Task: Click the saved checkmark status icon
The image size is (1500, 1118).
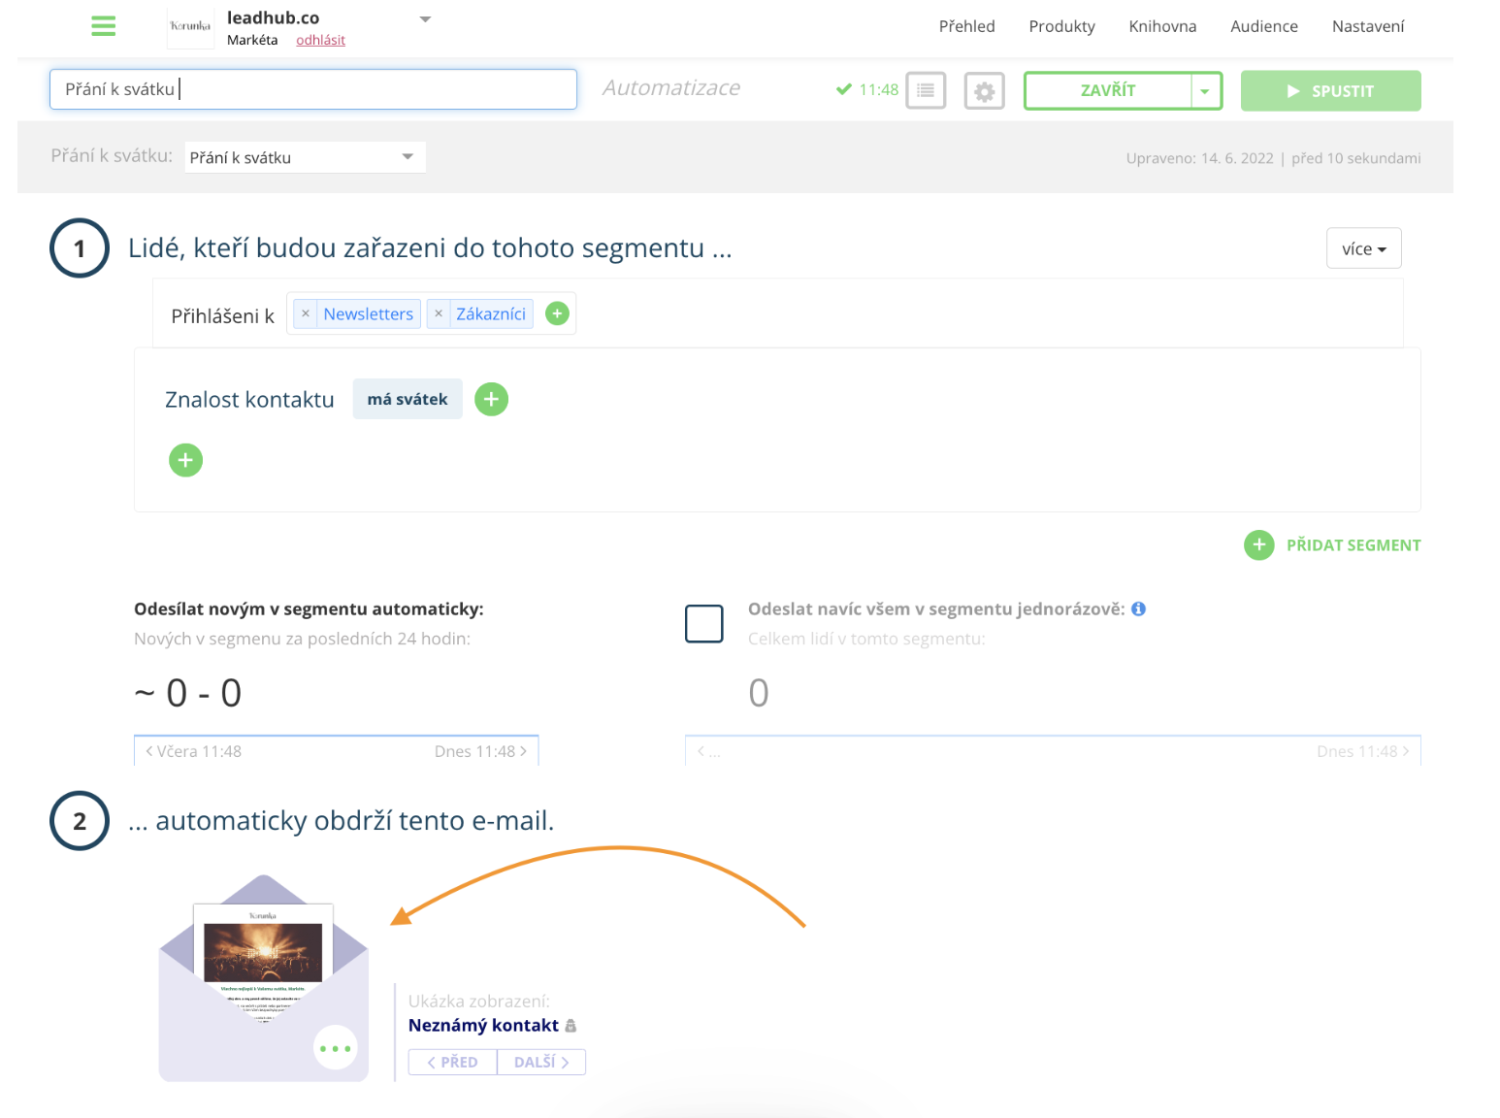Action: (843, 89)
